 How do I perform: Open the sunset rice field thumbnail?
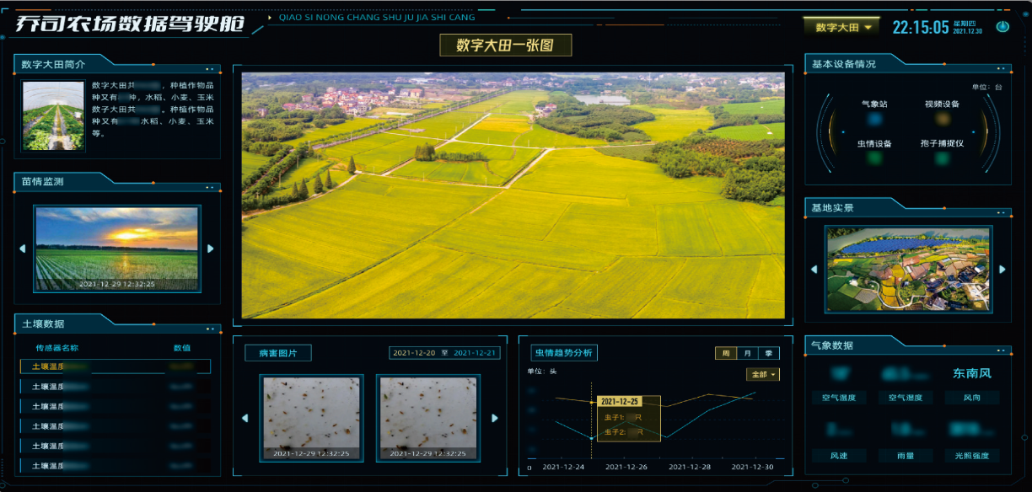pyautogui.click(x=117, y=249)
